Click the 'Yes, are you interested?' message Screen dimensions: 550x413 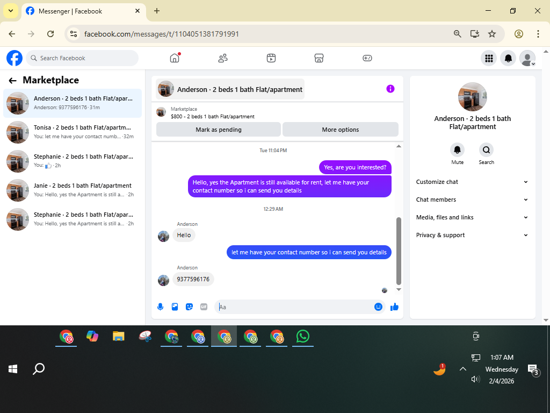coord(355,167)
